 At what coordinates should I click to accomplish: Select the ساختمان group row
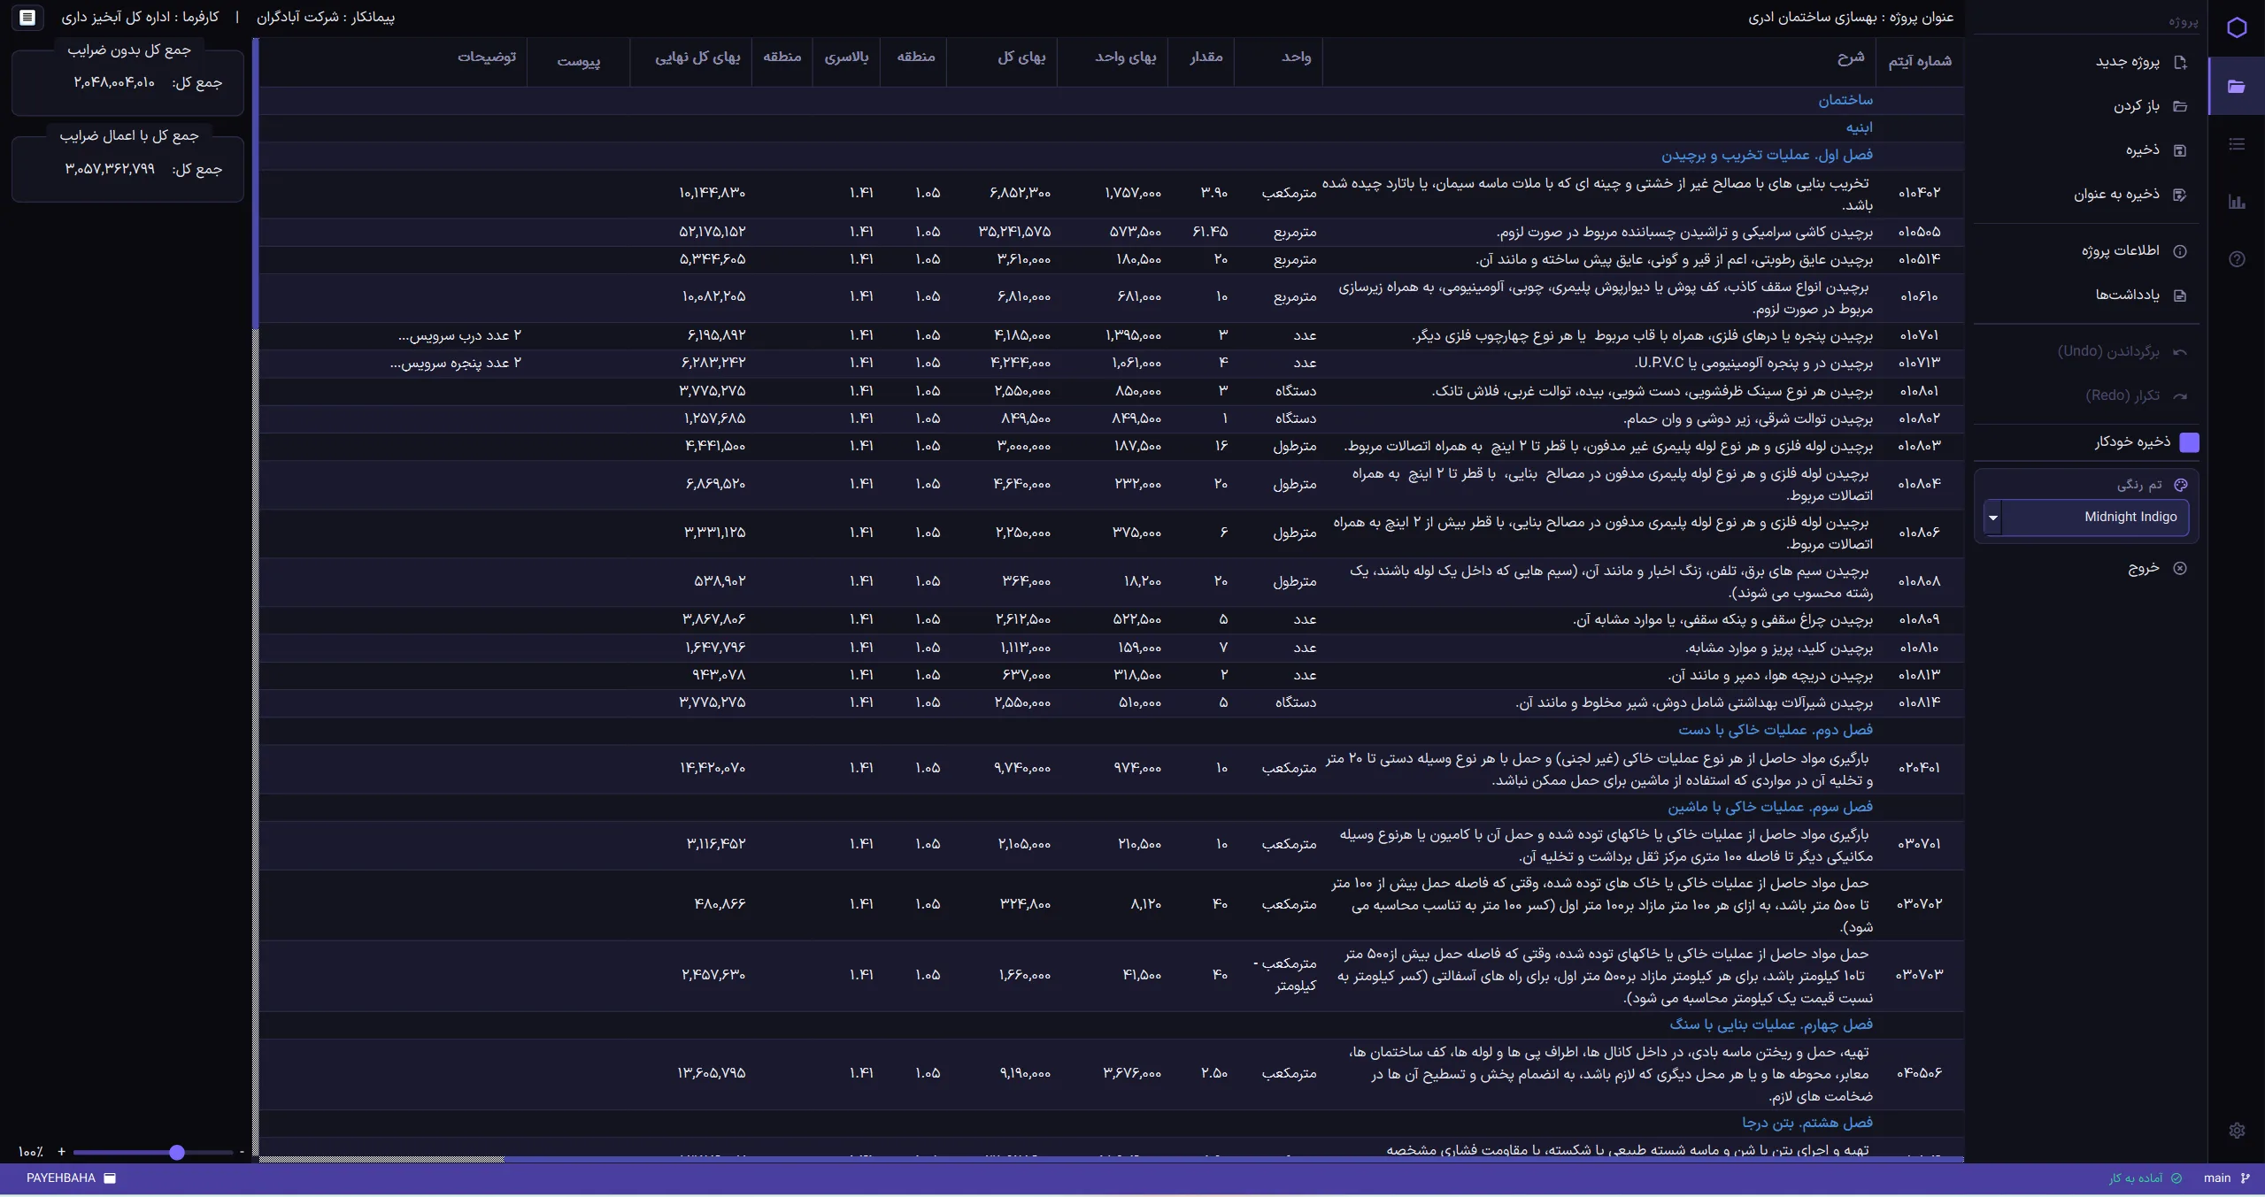coord(1112,101)
